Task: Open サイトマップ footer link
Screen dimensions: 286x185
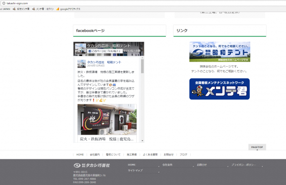Action: [135, 170]
